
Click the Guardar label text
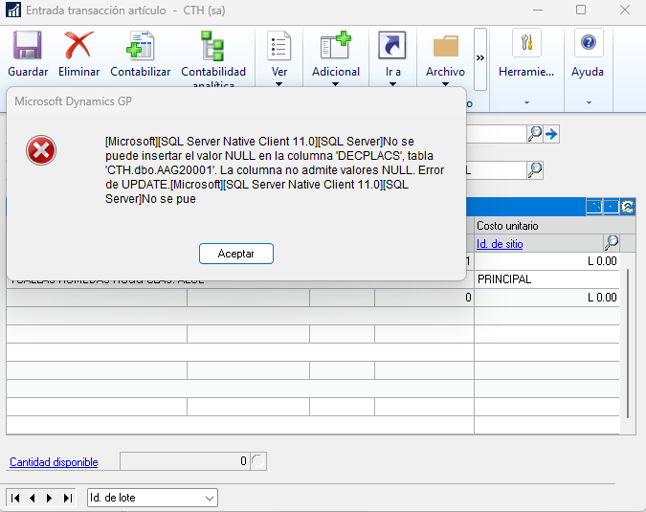coord(28,72)
